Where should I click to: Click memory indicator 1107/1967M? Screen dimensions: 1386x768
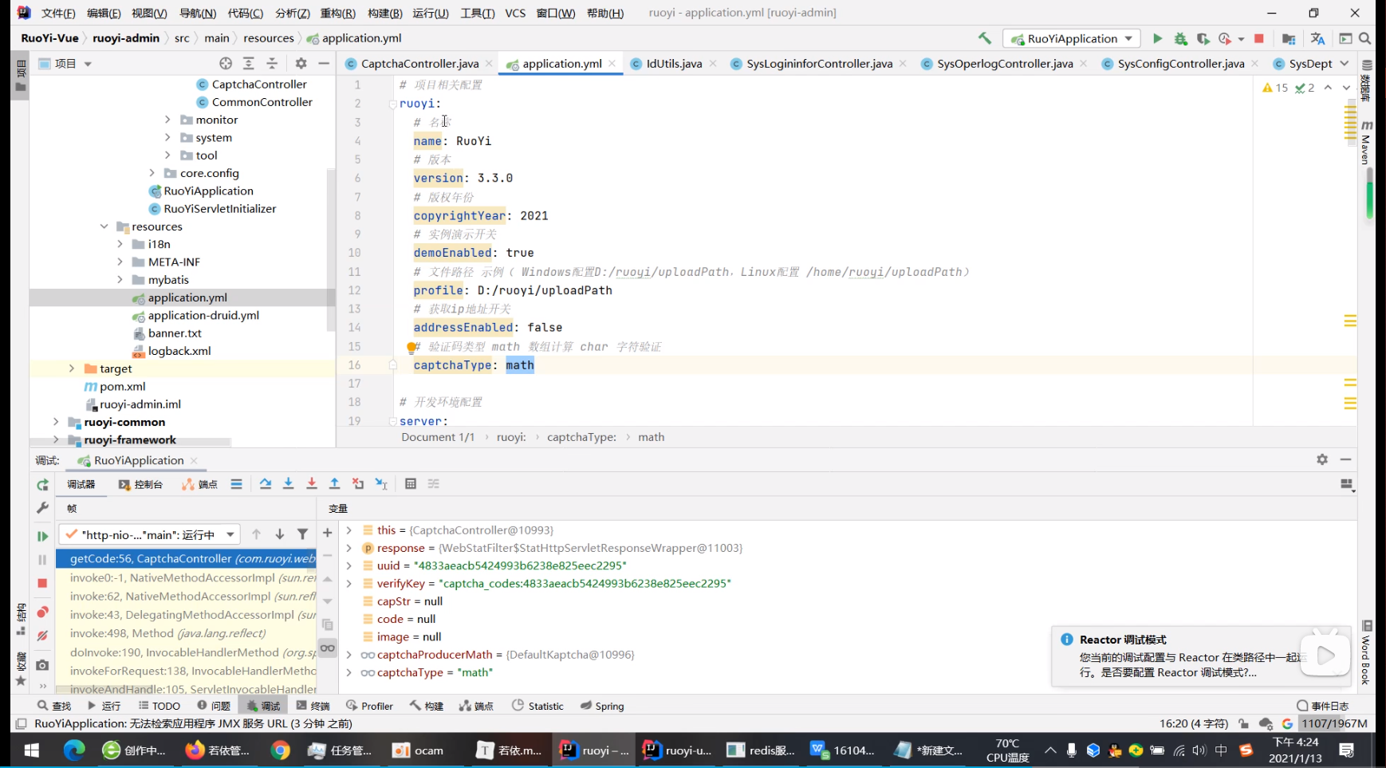point(1335,723)
